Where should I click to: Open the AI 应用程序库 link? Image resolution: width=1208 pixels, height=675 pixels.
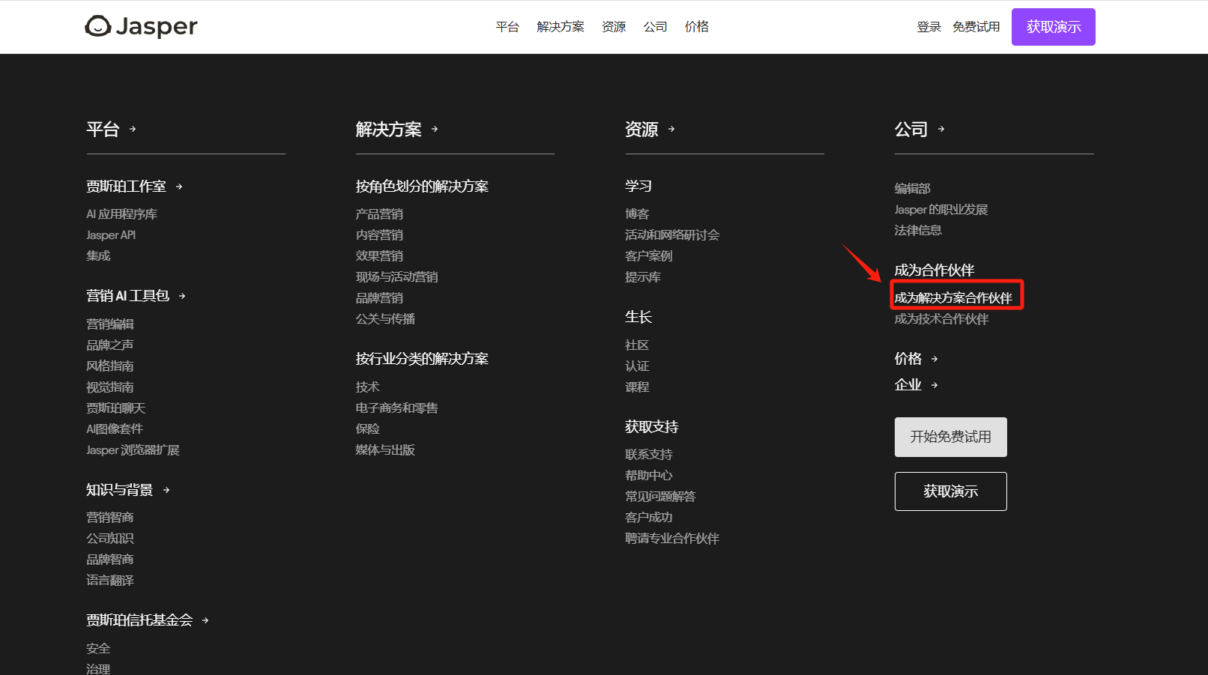tap(121, 214)
